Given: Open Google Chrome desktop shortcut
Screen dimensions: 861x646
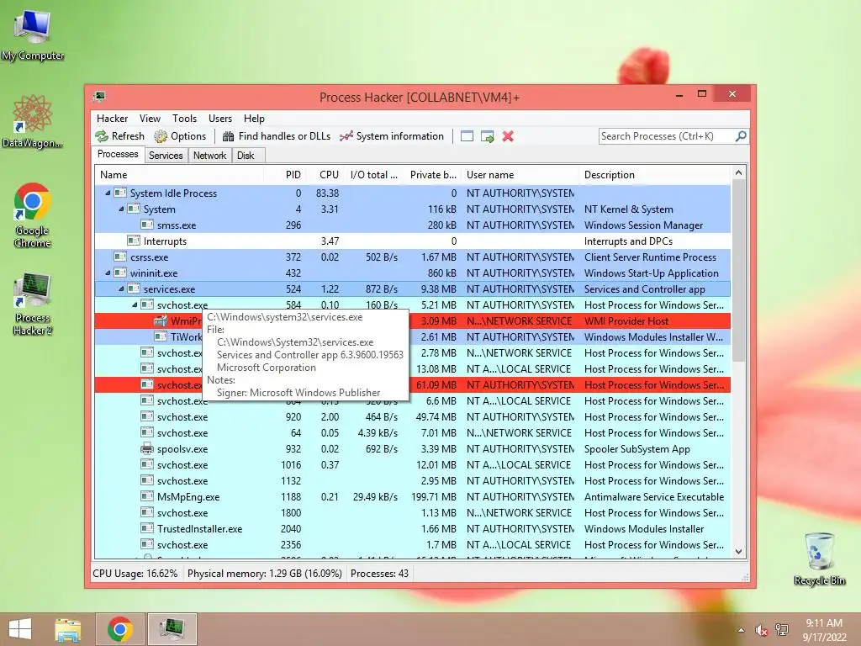Looking at the screenshot, I should click(33, 215).
